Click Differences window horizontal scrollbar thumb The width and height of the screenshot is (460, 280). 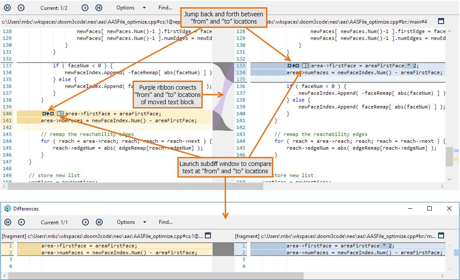(156, 276)
